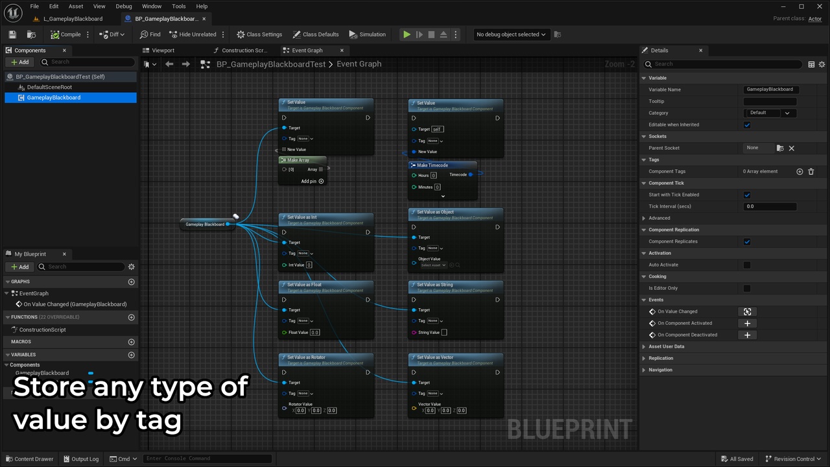Open the Category Default dropdown

point(770,113)
